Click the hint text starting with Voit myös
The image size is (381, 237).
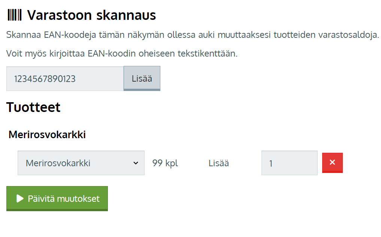tap(122, 54)
